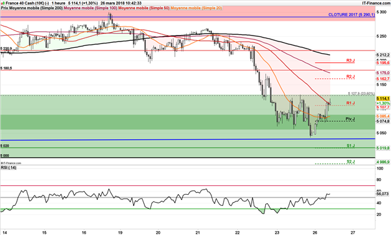Image resolution: width=391 pixels, height=235 pixels.
Task: Click the 5 175,0 price tag
Action: coord(383,73)
